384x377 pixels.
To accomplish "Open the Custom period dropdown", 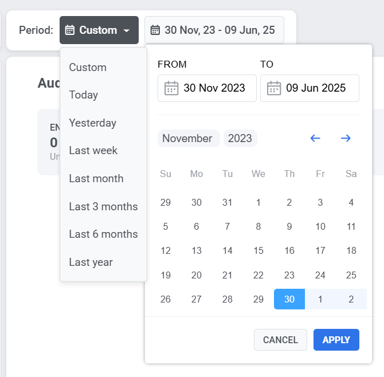I will [99, 30].
